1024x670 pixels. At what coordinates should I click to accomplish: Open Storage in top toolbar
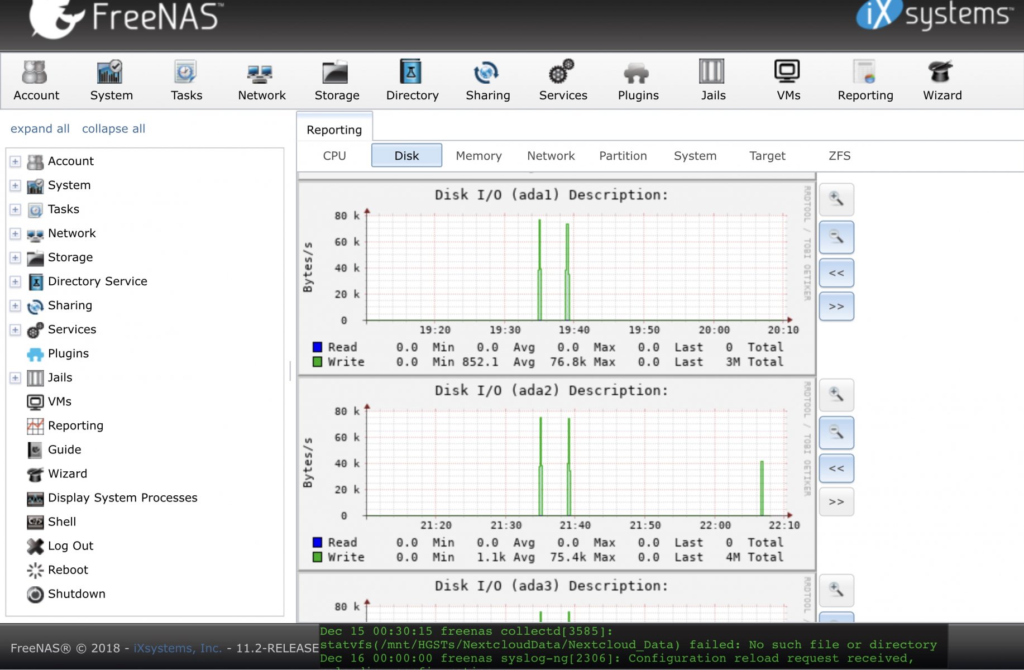337,81
